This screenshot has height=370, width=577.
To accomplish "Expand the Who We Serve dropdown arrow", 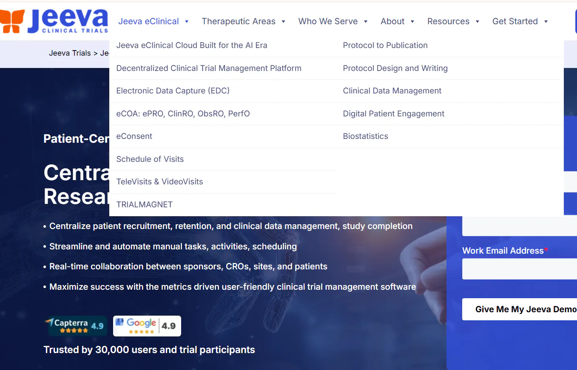I will (366, 22).
